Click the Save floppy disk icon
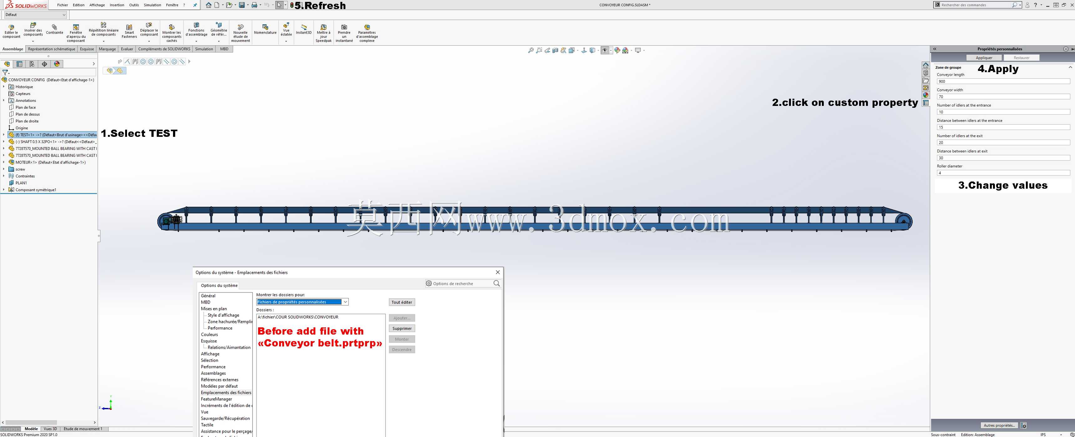 point(242,5)
